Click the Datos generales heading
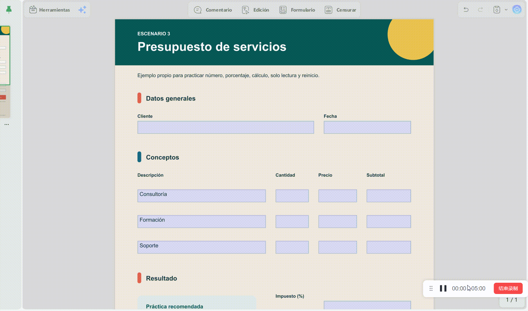 click(x=171, y=99)
